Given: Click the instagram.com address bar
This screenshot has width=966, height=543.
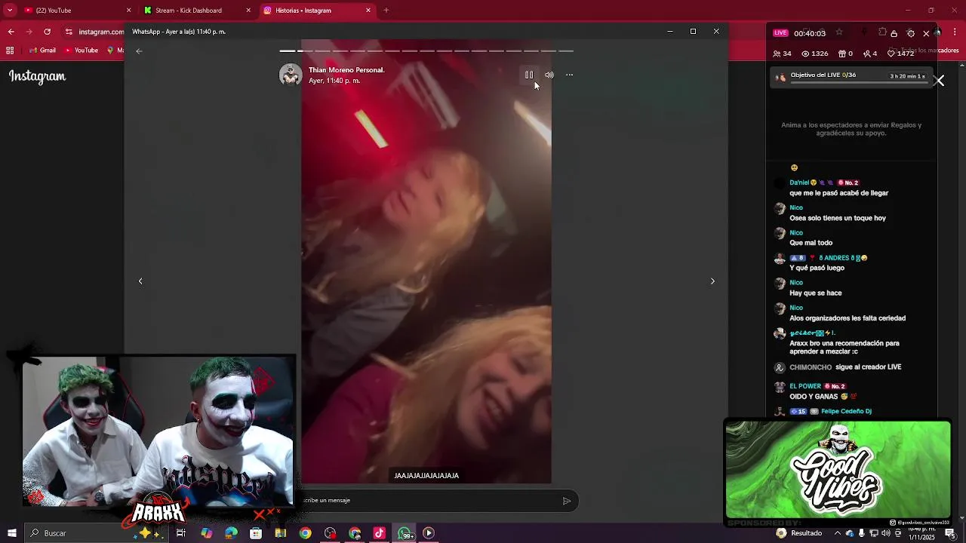Looking at the screenshot, I should [x=101, y=32].
